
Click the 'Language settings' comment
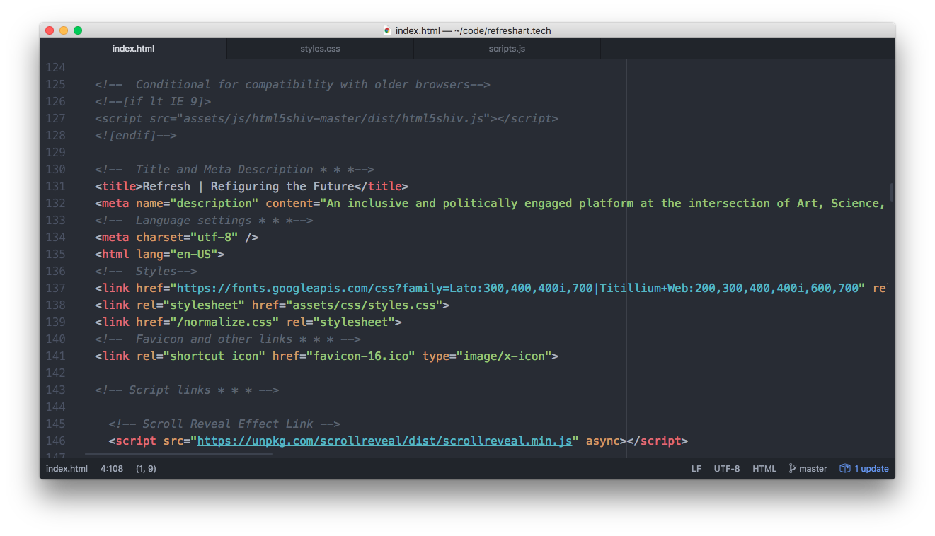pyautogui.click(x=204, y=220)
